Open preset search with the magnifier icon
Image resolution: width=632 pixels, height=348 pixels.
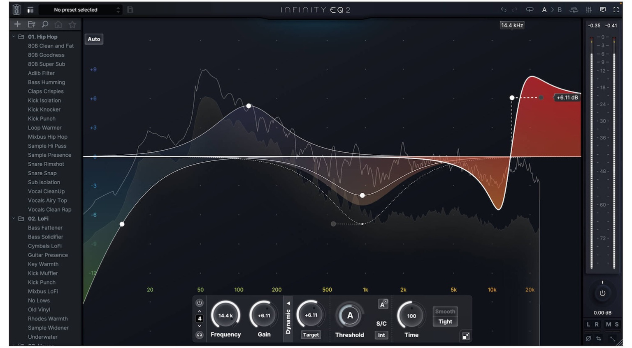pos(45,24)
